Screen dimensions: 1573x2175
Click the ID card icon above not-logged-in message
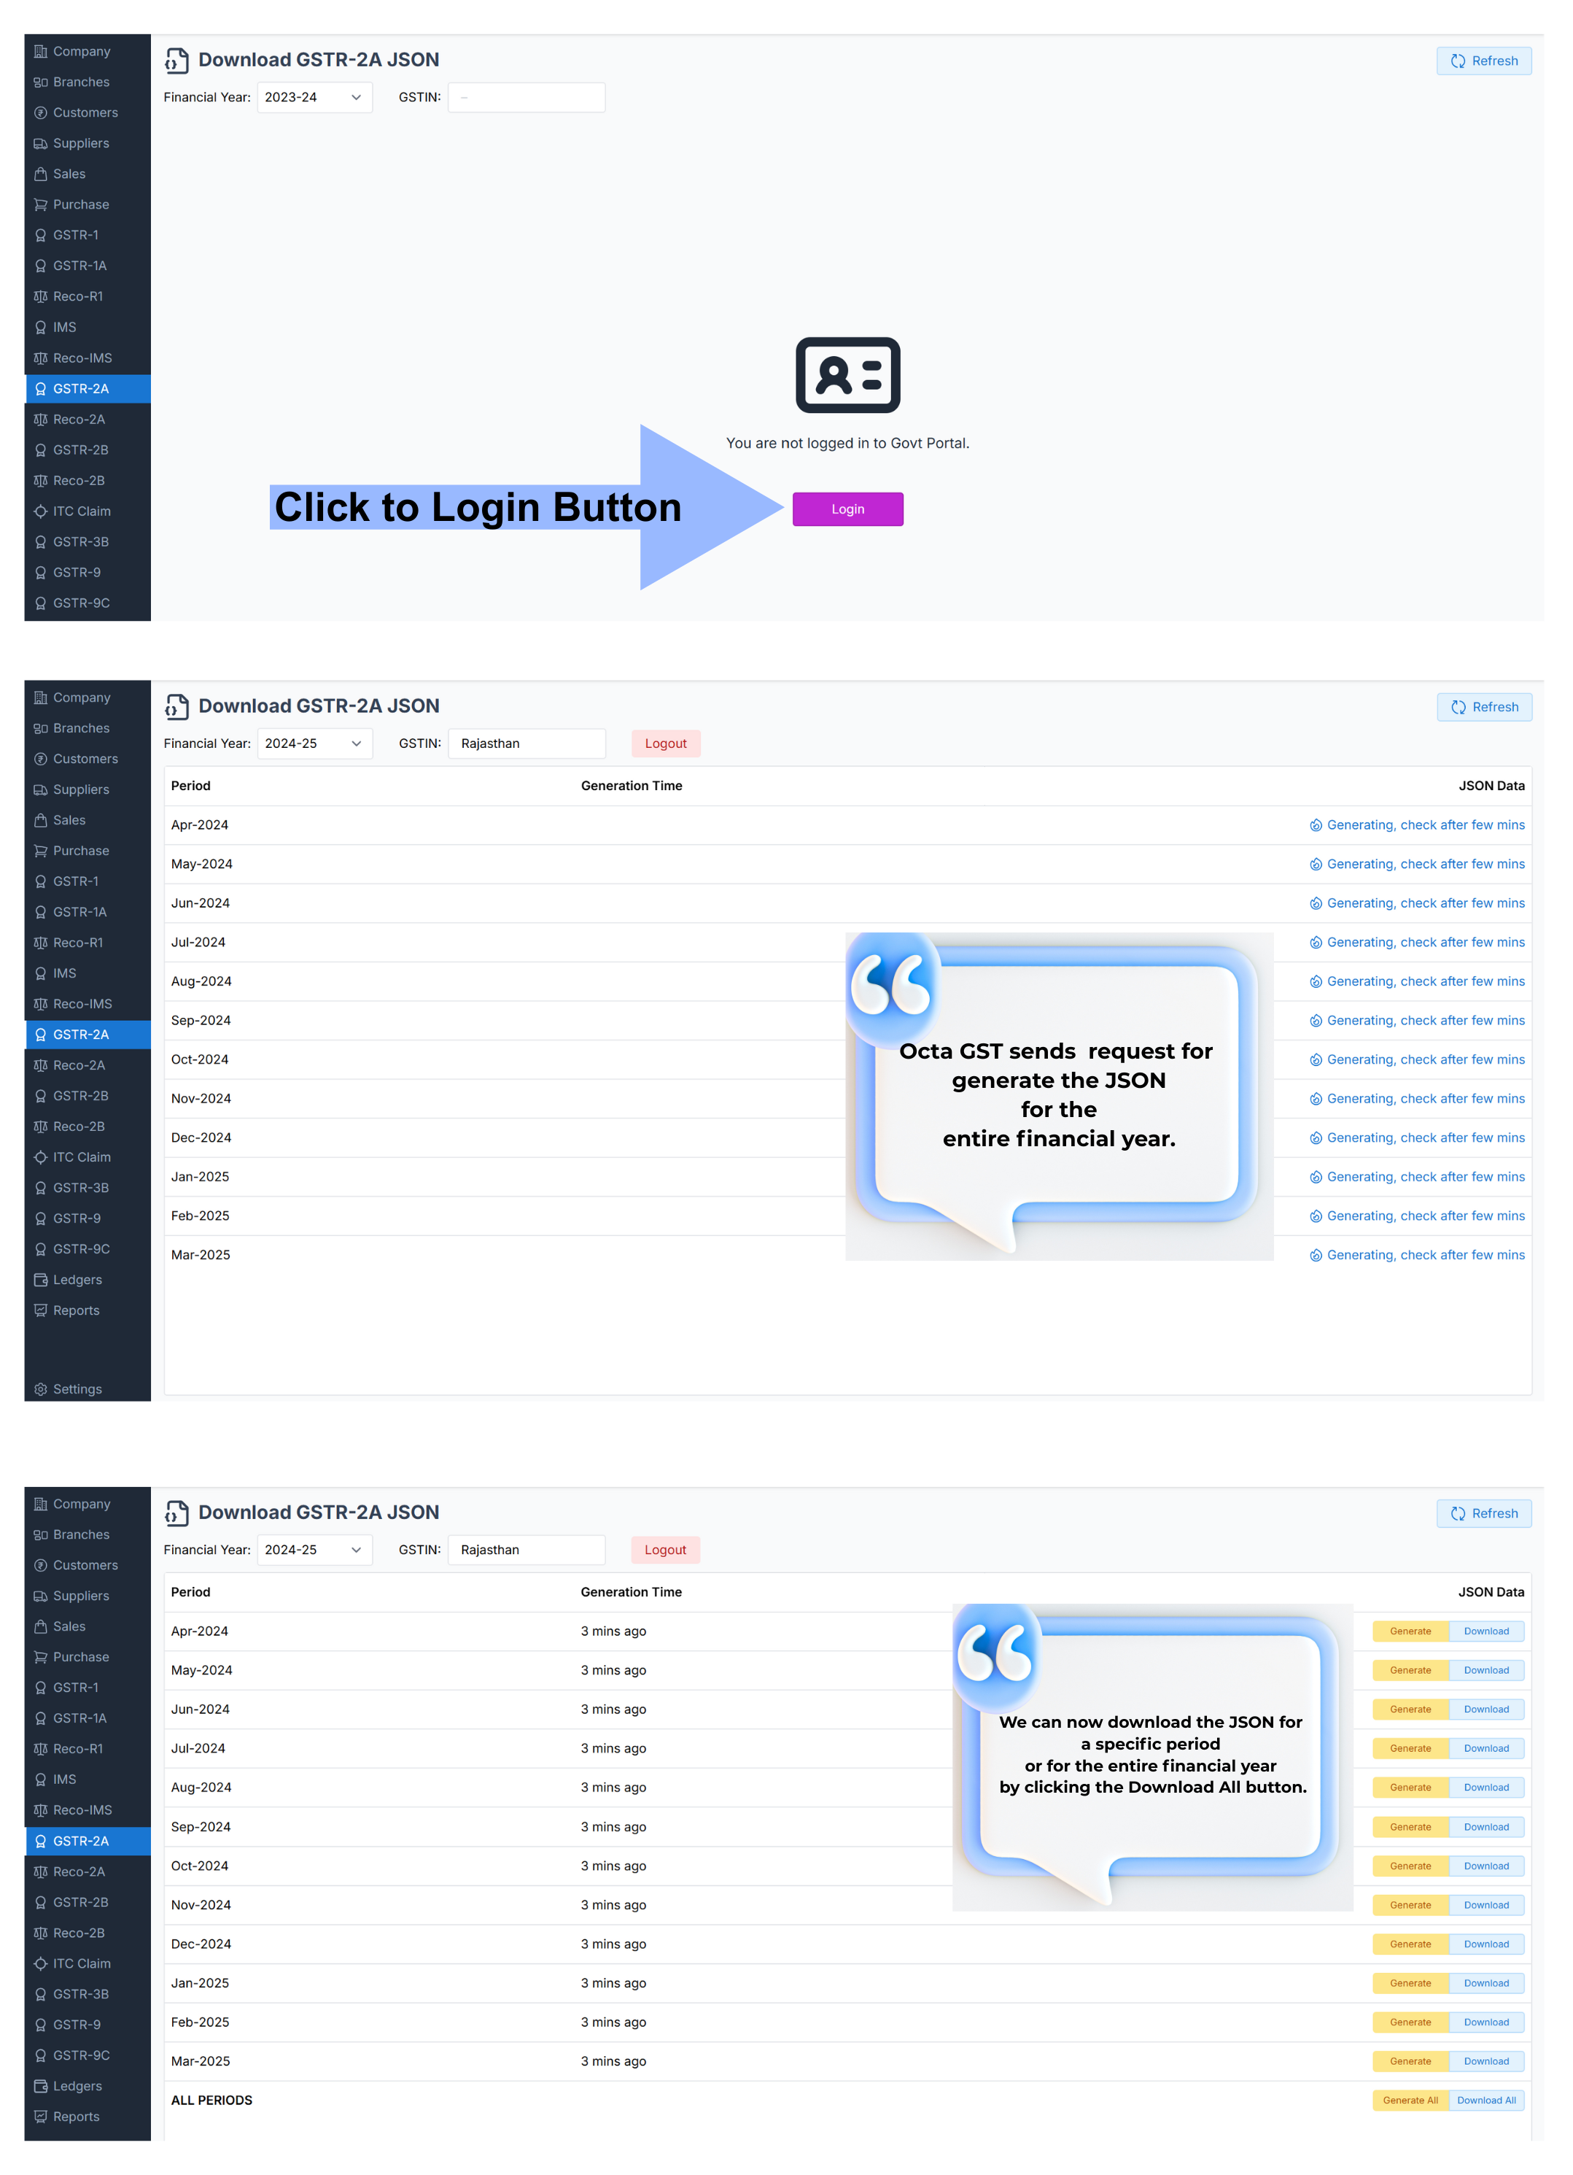pyautogui.click(x=847, y=375)
